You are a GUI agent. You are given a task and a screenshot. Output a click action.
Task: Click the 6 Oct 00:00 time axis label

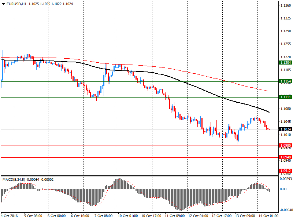coord(57,216)
